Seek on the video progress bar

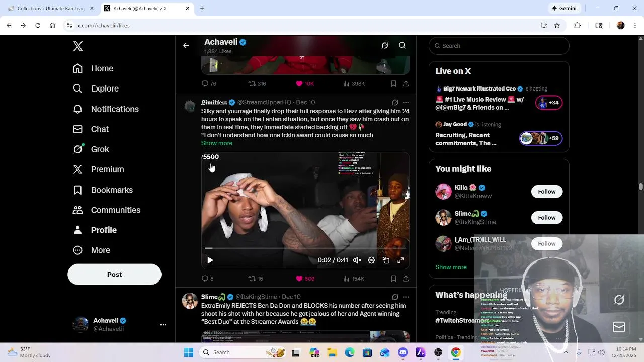[x=305, y=248]
